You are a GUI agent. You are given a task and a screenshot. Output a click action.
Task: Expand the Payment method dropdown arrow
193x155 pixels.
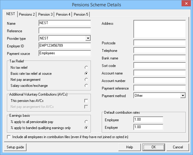click(x=183, y=96)
